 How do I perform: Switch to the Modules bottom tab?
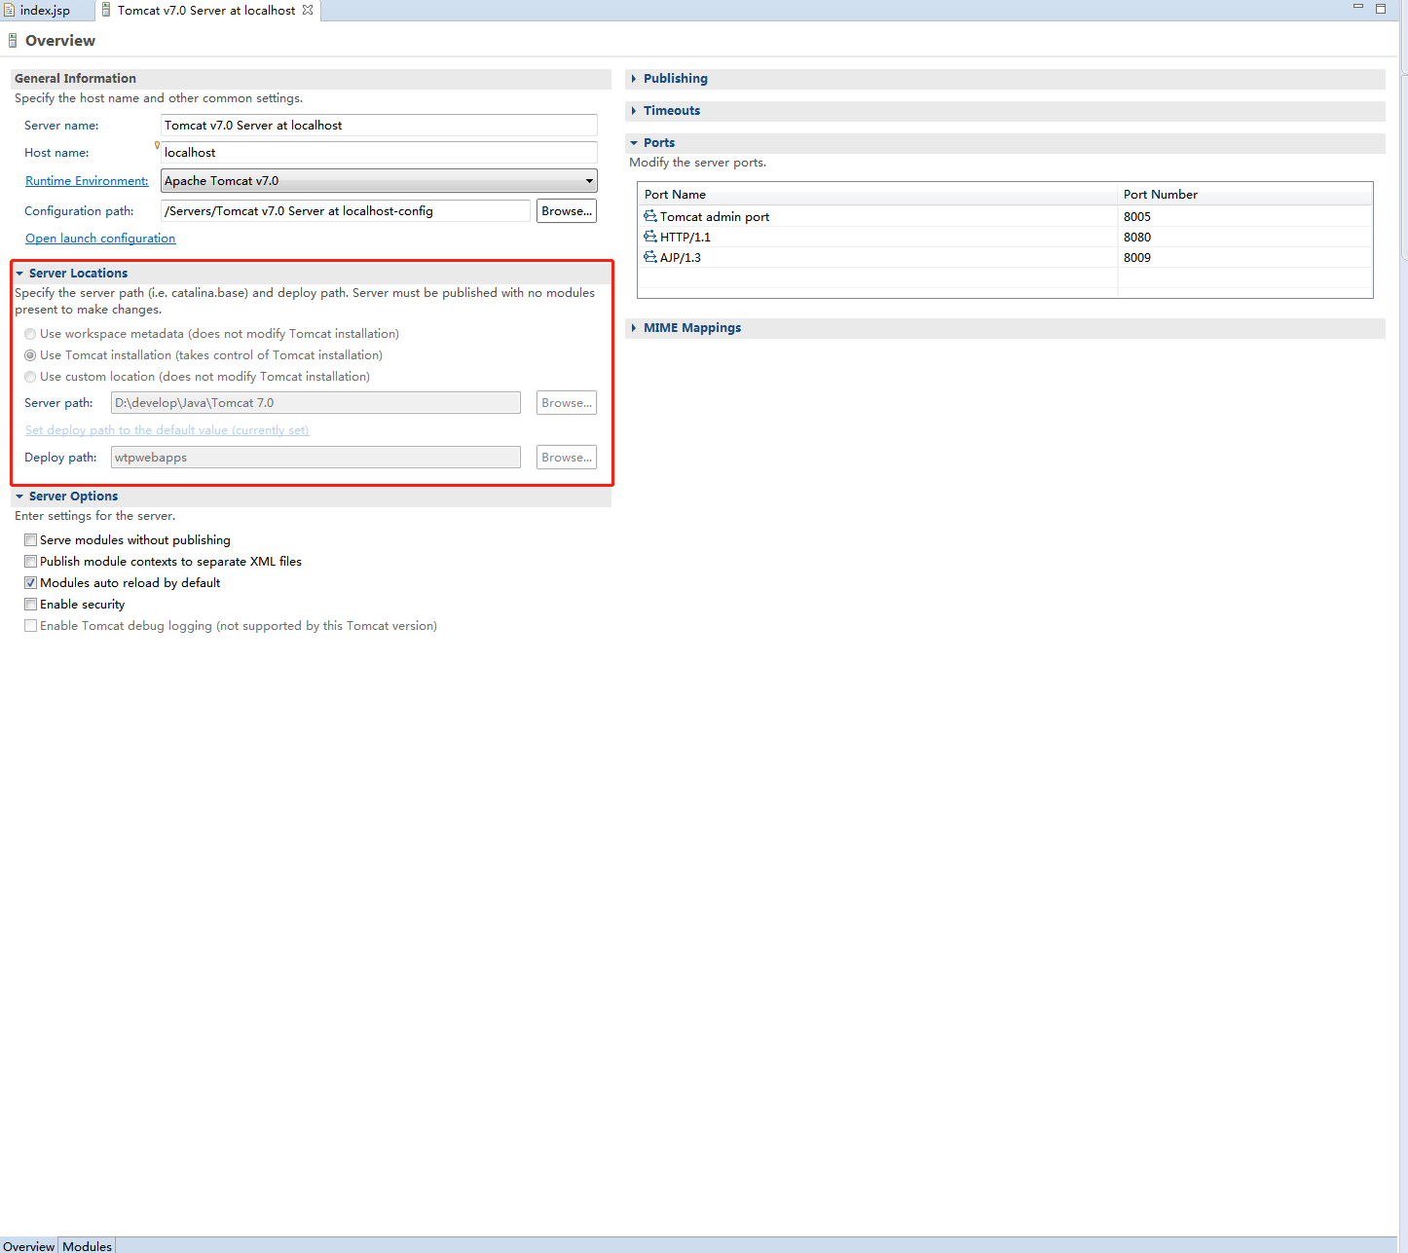(x=88, y=1246)
